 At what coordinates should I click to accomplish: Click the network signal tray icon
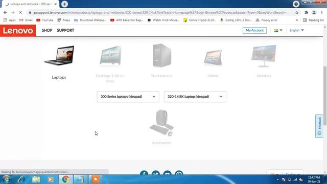click(x=295, y=179)
